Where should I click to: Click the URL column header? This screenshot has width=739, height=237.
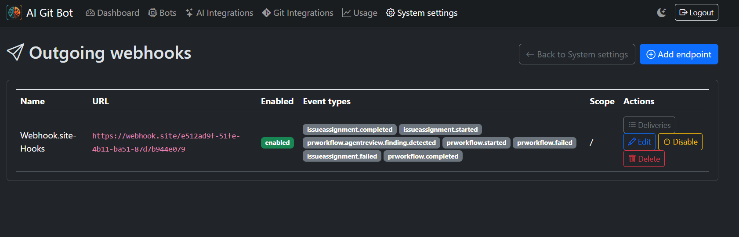point(101,101)
